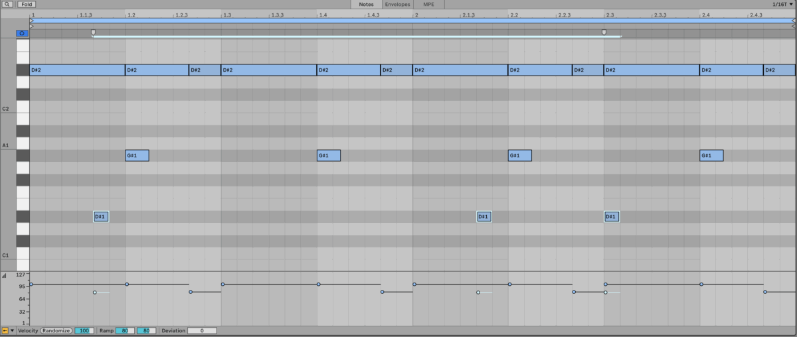Toggle the headphone MIDI preview switch
797x337 pixels.
point(23,33)
